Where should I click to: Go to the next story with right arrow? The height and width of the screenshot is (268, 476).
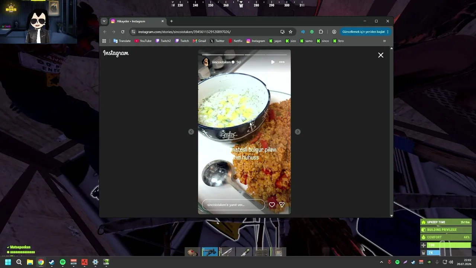point(297,132)
